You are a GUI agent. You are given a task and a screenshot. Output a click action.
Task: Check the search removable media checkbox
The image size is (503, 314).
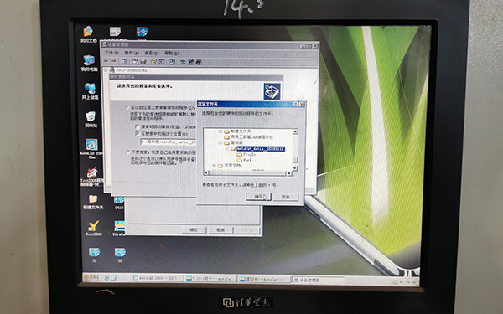[137, 127]
